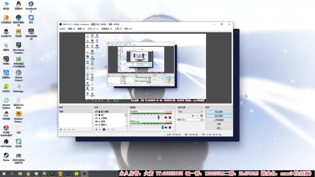The height and width of the screenshot is (177, 315).
Task: Click Chrome icon in taskbar
Action: tap(28, 174)
